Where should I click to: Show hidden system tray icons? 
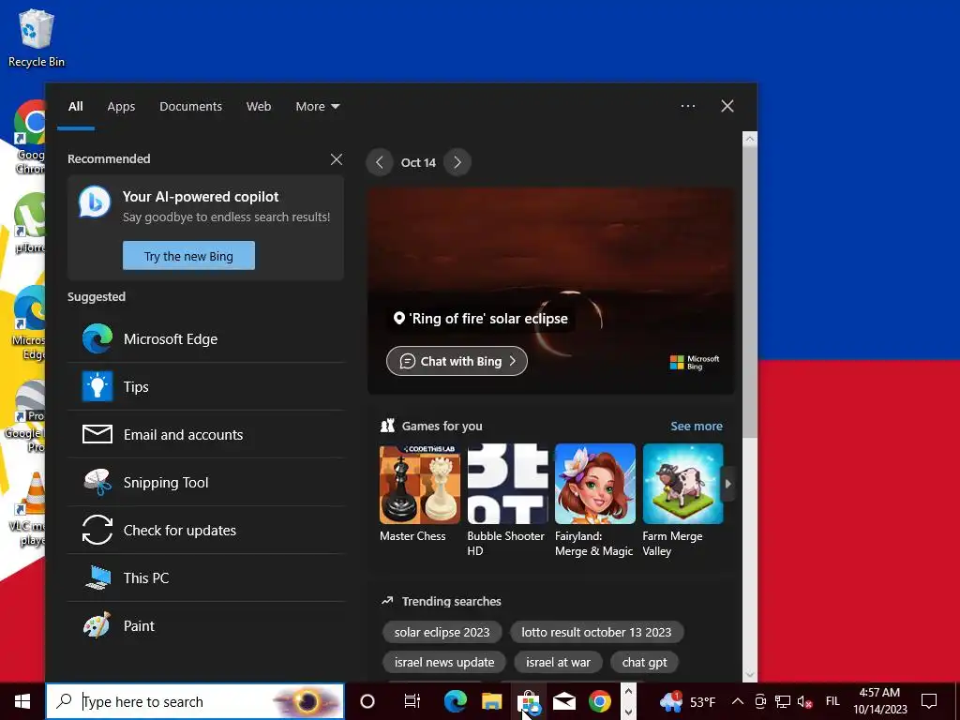[738, 701]
